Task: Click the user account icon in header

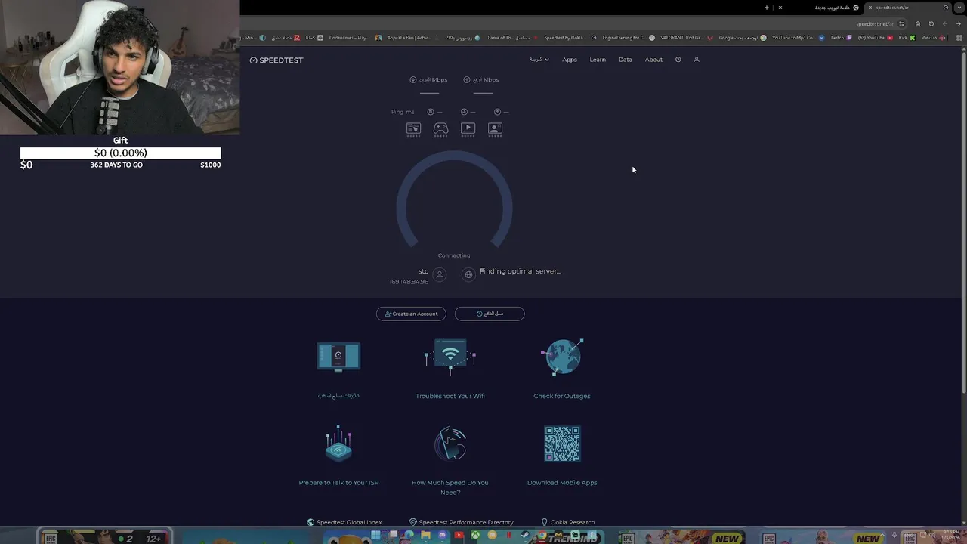Action: click(x=697, y=60)
